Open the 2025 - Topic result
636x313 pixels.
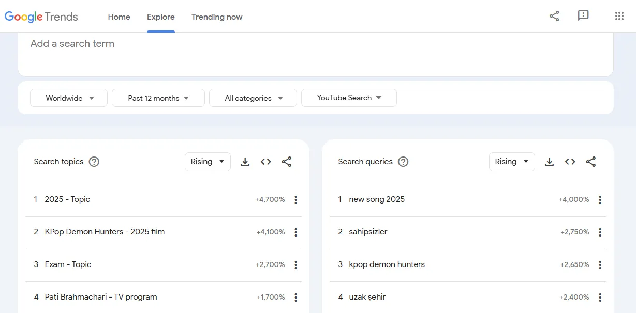[67, 199]
